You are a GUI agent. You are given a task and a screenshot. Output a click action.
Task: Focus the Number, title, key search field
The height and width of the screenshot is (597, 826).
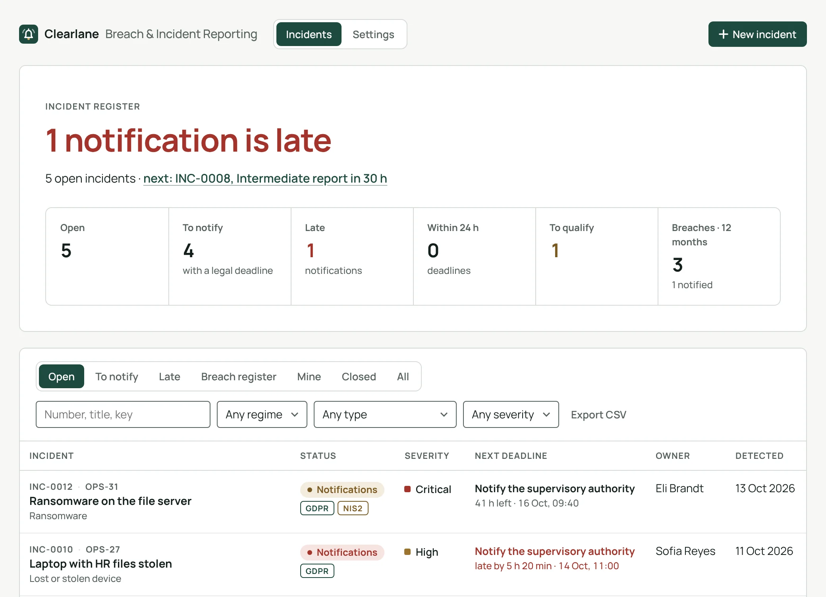click(x=123, y=414)
